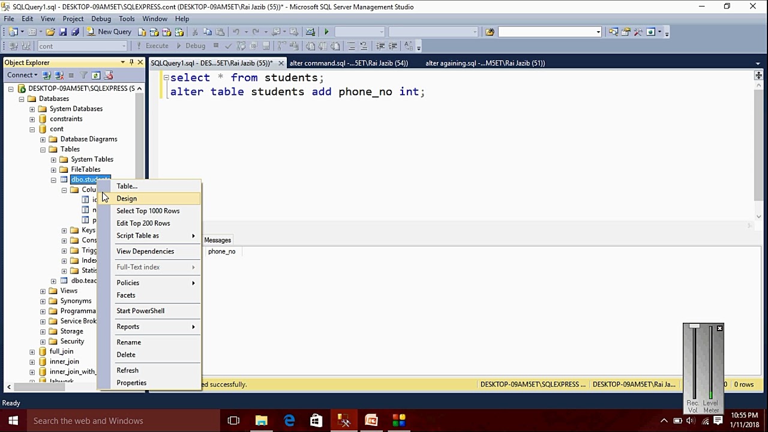Image resolution: width=768 pixels, height=432 pixels.
Task: Open the Connect dropdown in Object Explorer
Action: tap(22, 75)
